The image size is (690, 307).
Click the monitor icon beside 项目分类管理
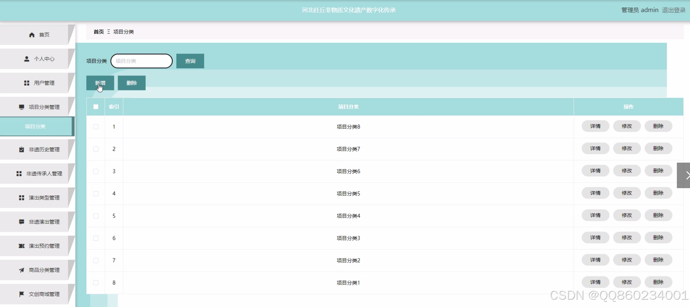click(x=22, y=107)
